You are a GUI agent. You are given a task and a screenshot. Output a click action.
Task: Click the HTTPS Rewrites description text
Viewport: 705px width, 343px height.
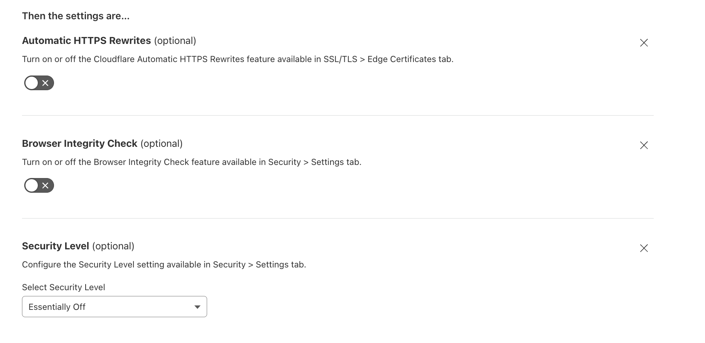coord(238,59)
